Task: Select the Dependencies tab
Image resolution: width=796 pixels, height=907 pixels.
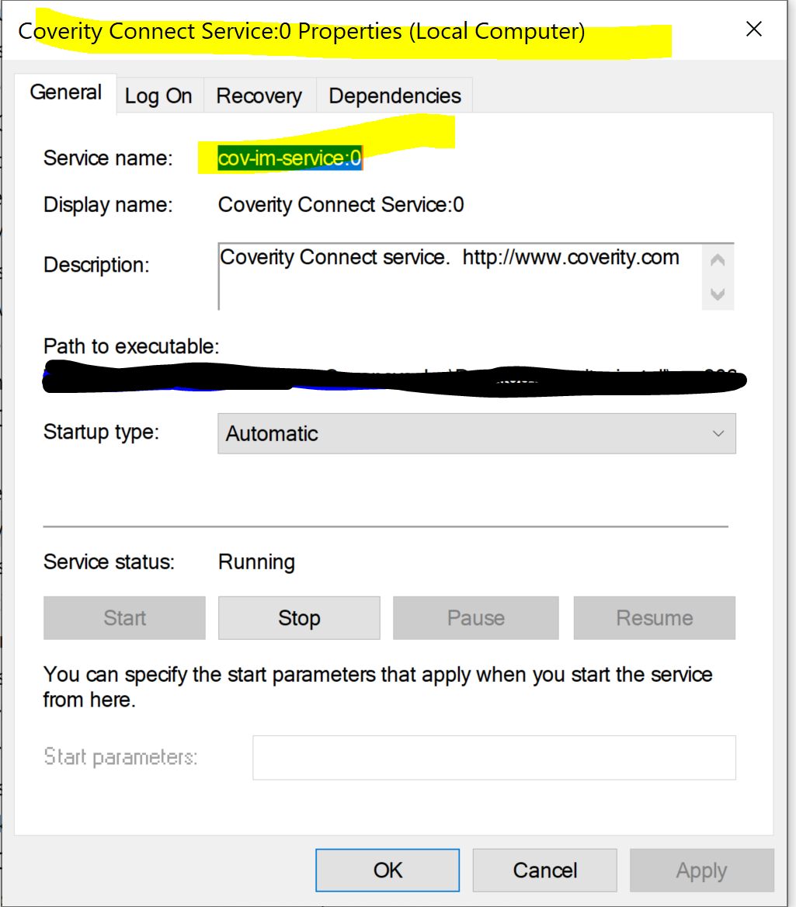Action: tap(395, 96)
